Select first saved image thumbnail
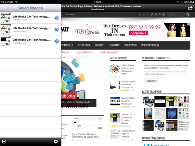This screenshot has height=146, width=195. pyautogui.click(x=6, y=18)
